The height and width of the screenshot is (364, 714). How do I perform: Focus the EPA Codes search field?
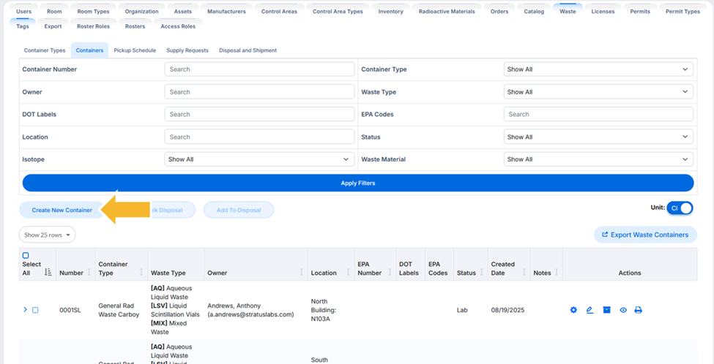point(598,114)
